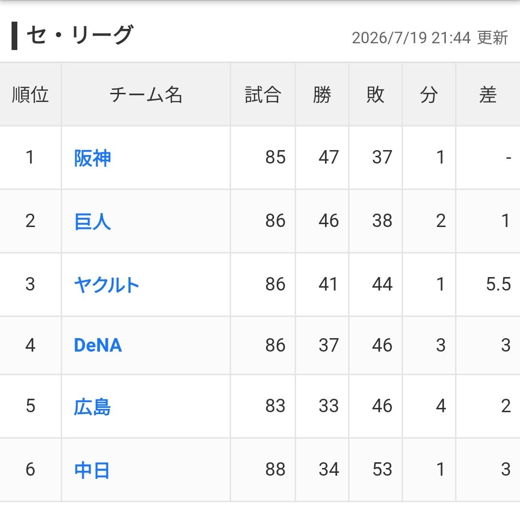Viewport: 520px width, 506px height.
Task: Click the 2026/7/19 21:44 更新 timestamp
Action: 430,38
